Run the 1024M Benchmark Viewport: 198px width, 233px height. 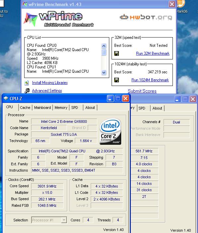(150, 80)
